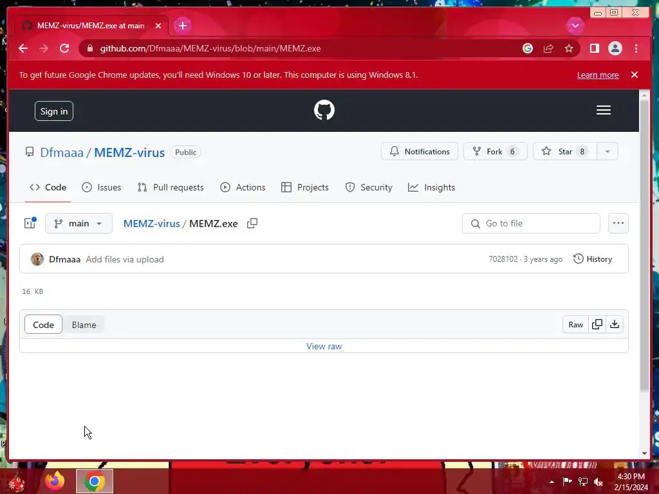Screen dimensions: 659x494
Task: Click the Notifications bell button
Action: (x=420, y=152)
